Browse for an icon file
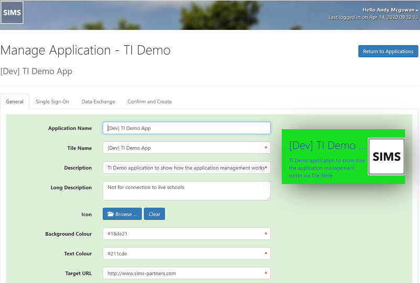 click(122, 214)
